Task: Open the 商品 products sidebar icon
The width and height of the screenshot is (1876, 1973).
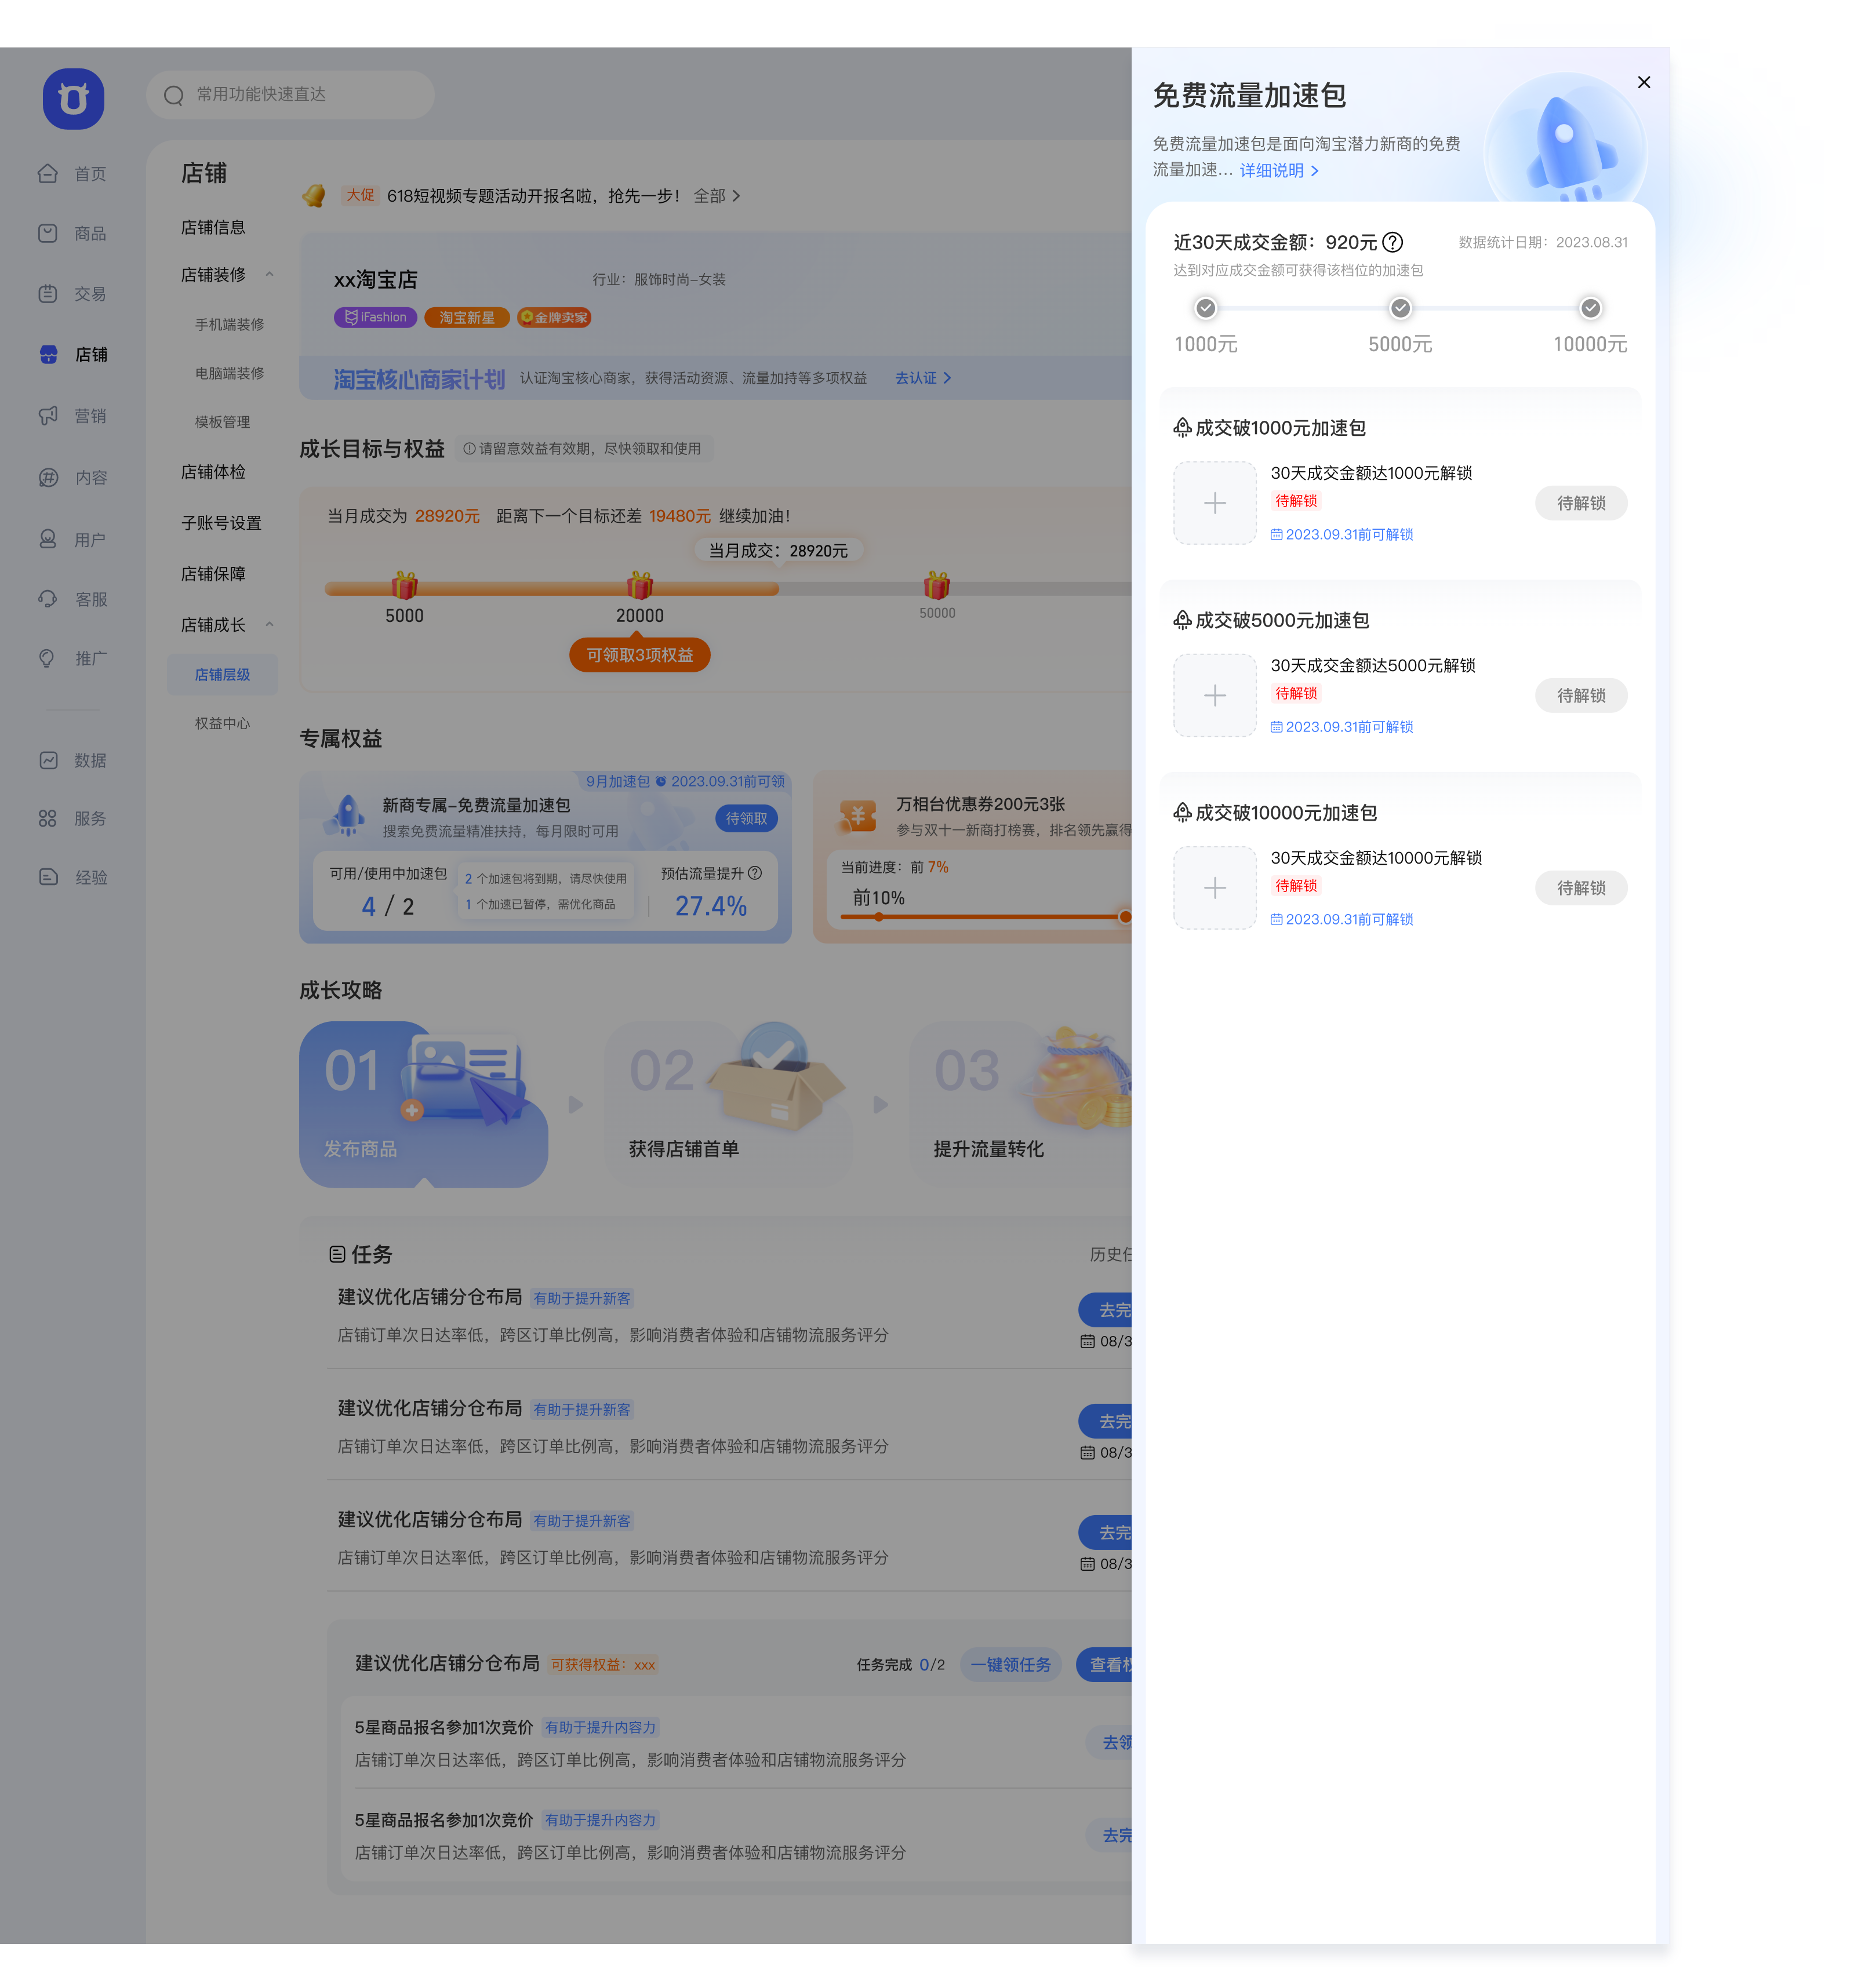Action: (x=48, y=233)
